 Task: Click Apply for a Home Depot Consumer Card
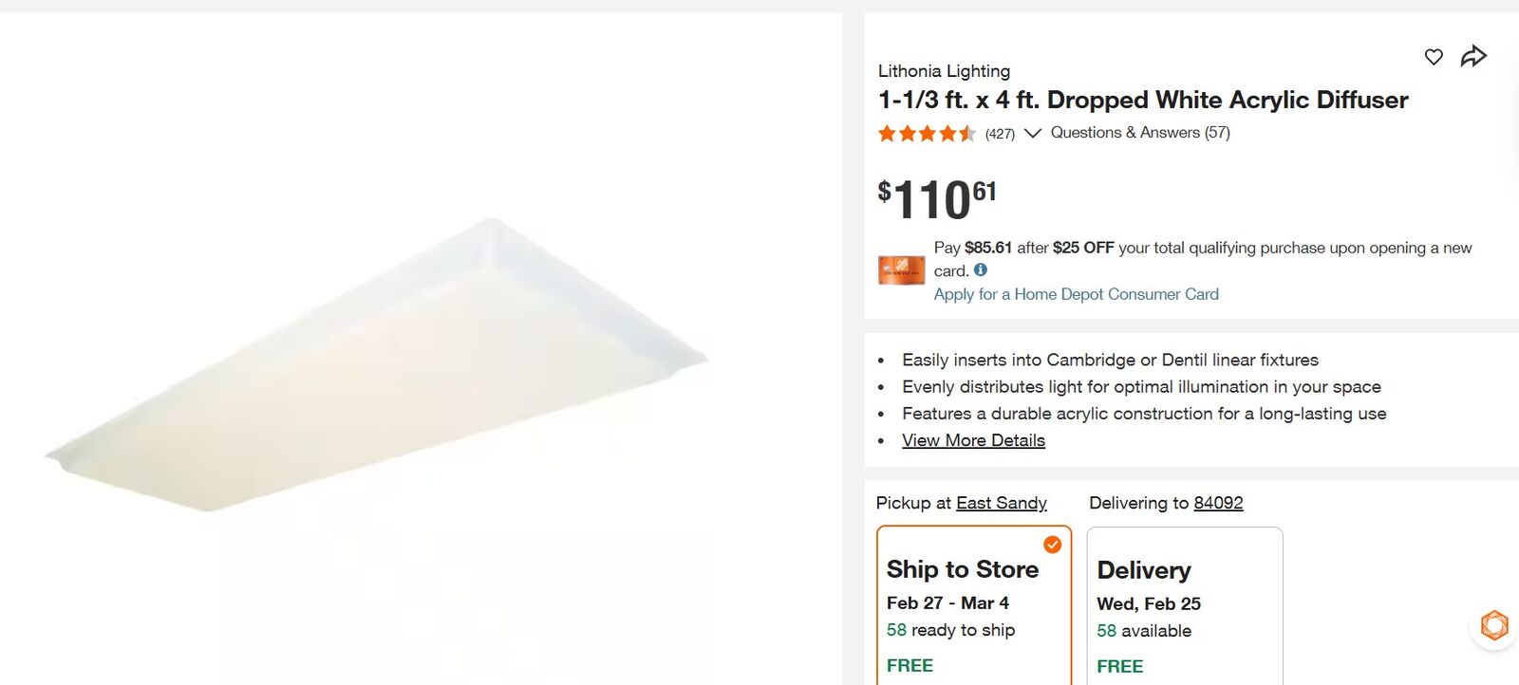click(x=1076, y=294)
